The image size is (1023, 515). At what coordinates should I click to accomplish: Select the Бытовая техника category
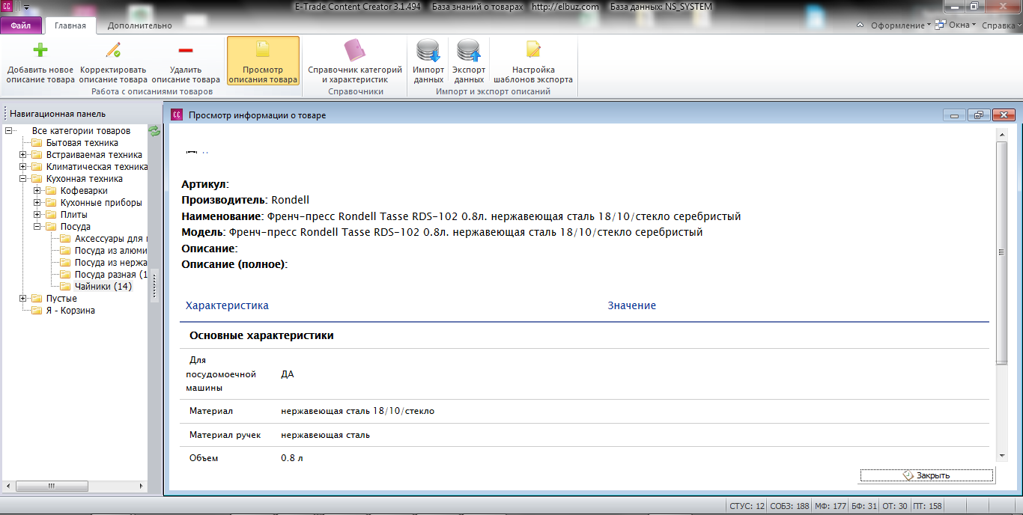click(x=82, y=143)
